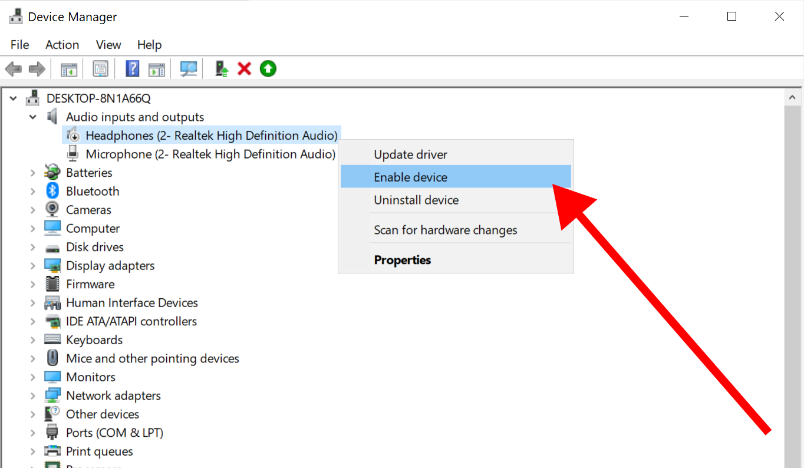This screenshot has height=468, width=804.
Task: Click the scrollbar up arrow
Action: (x=792, y=97)
